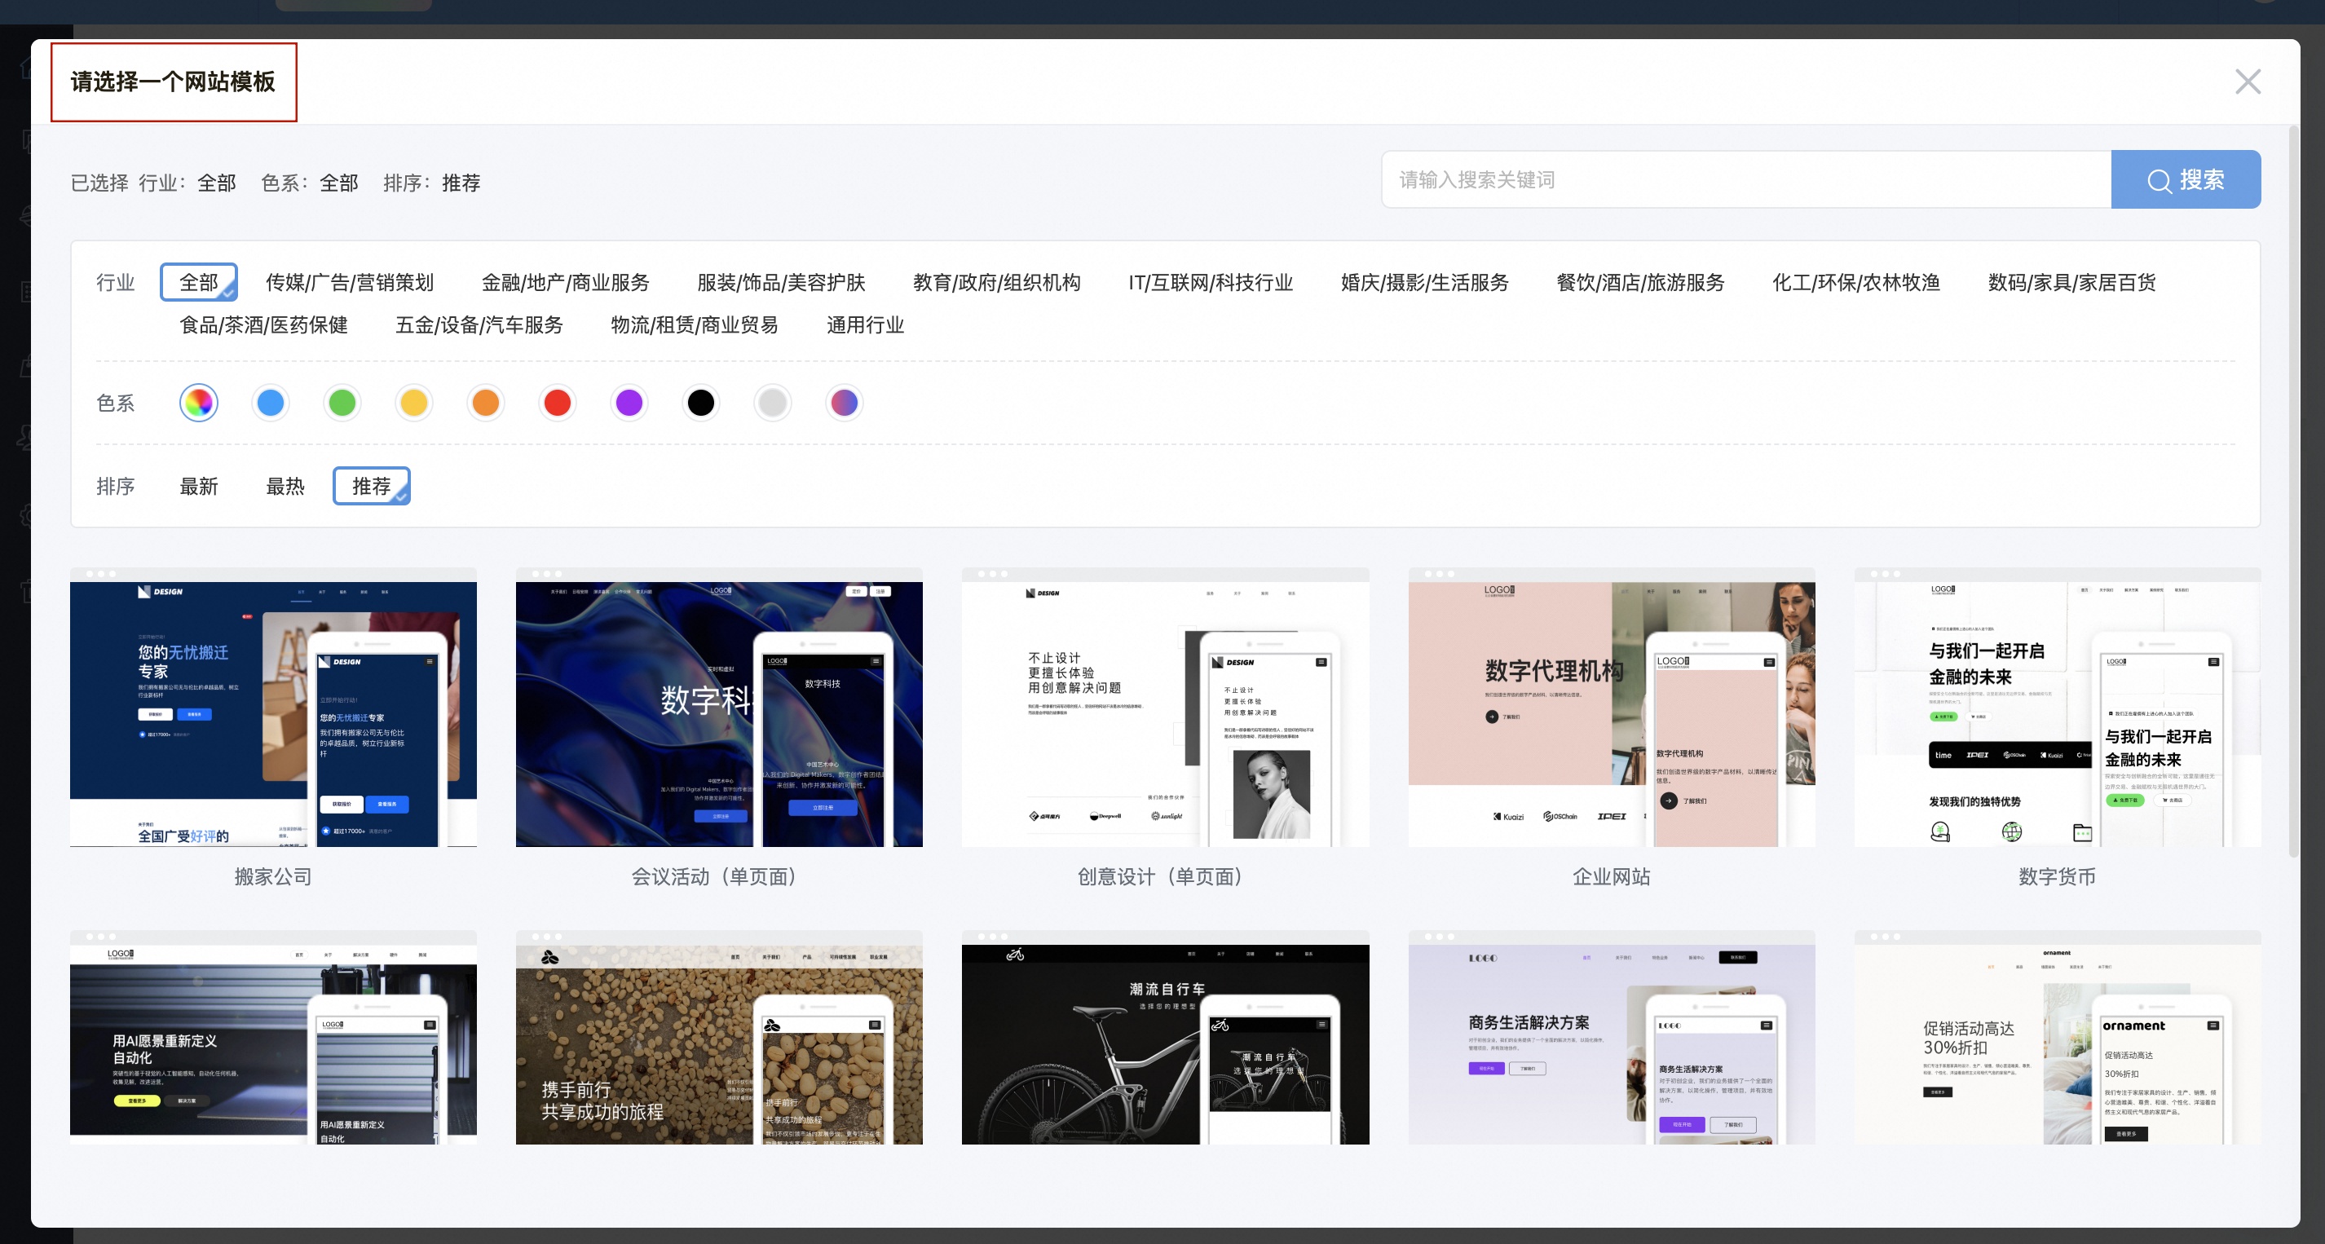Choose the 通用行业 industry link
Image resolution: width=2325 pixels, height=1244 pixels.
865,325
